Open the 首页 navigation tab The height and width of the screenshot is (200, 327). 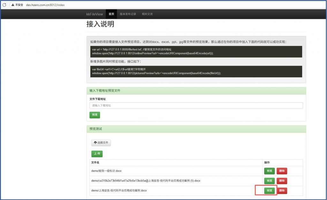(x=111, y=14)
